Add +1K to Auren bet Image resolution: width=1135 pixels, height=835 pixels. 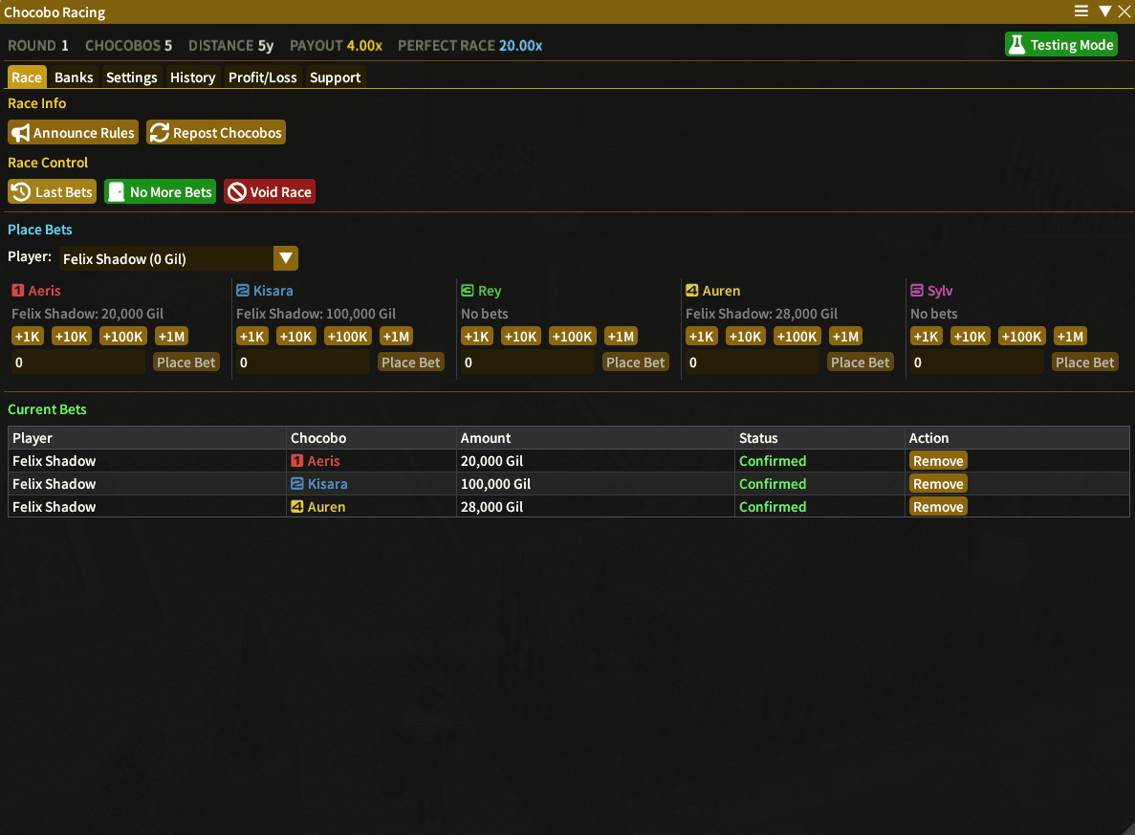point(702,336)
